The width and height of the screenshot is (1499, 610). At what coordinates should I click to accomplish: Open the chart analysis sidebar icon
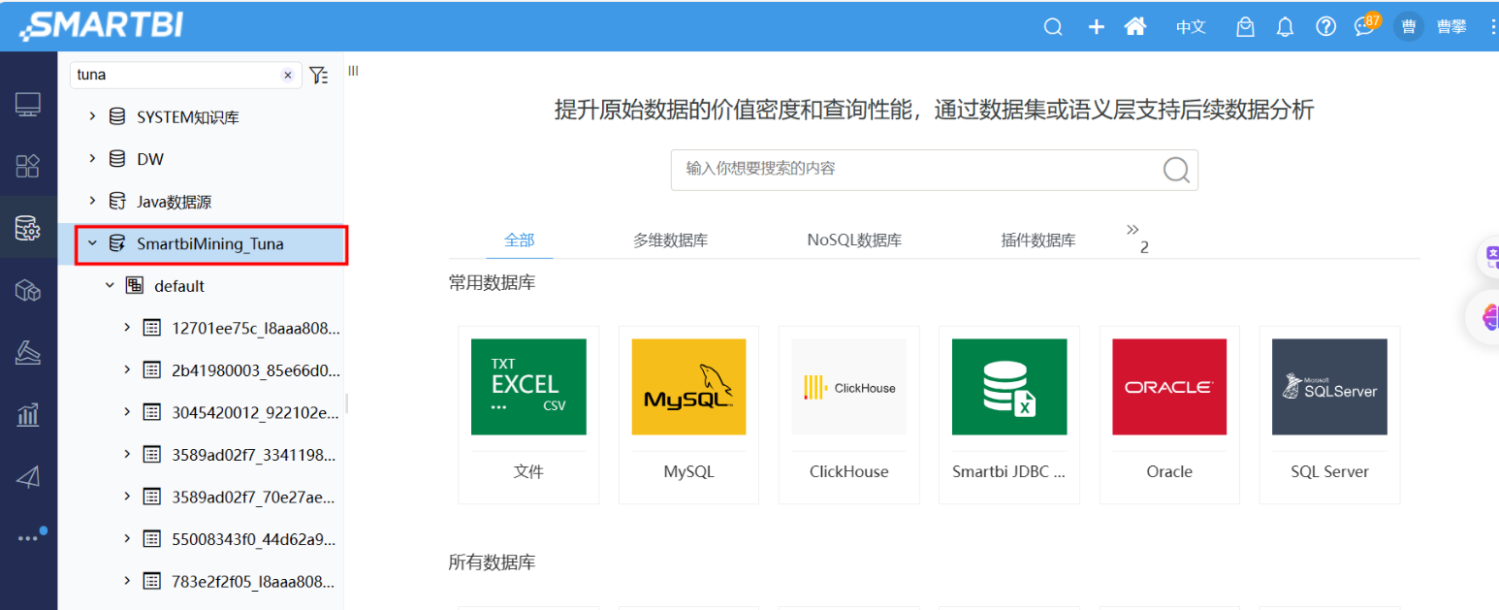click(28, 415)
